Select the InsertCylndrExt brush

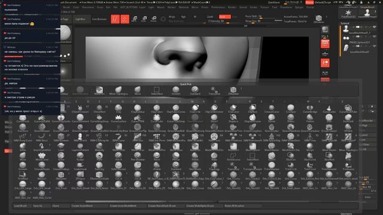click(x=42, y=148)
